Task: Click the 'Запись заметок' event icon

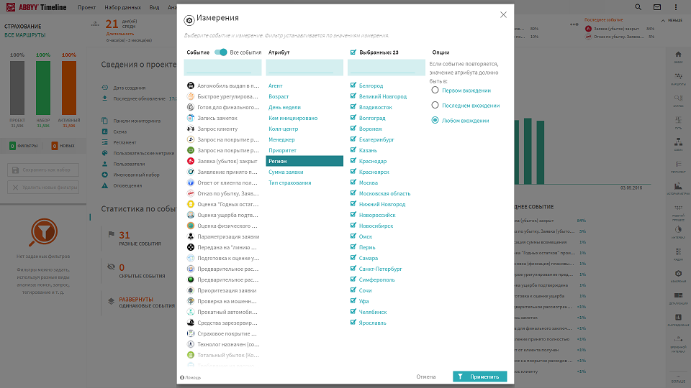Action: pos(190,118)
